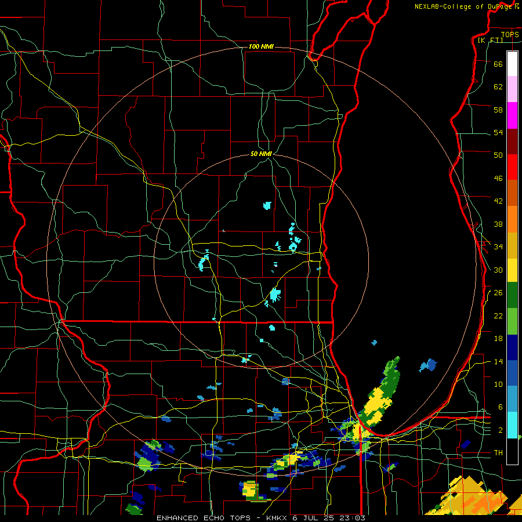The height and width of the screenshot is (522, 522).
Task: Click the "34" legend value
Action: (x=498, y=247)
